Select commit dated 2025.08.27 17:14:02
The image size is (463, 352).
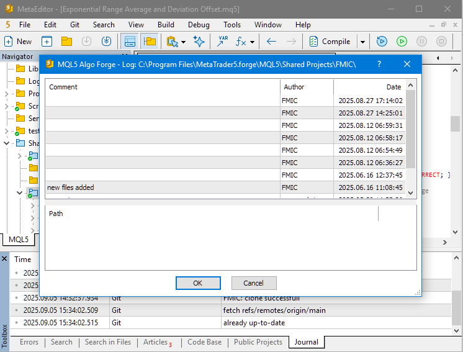[225, 101]
